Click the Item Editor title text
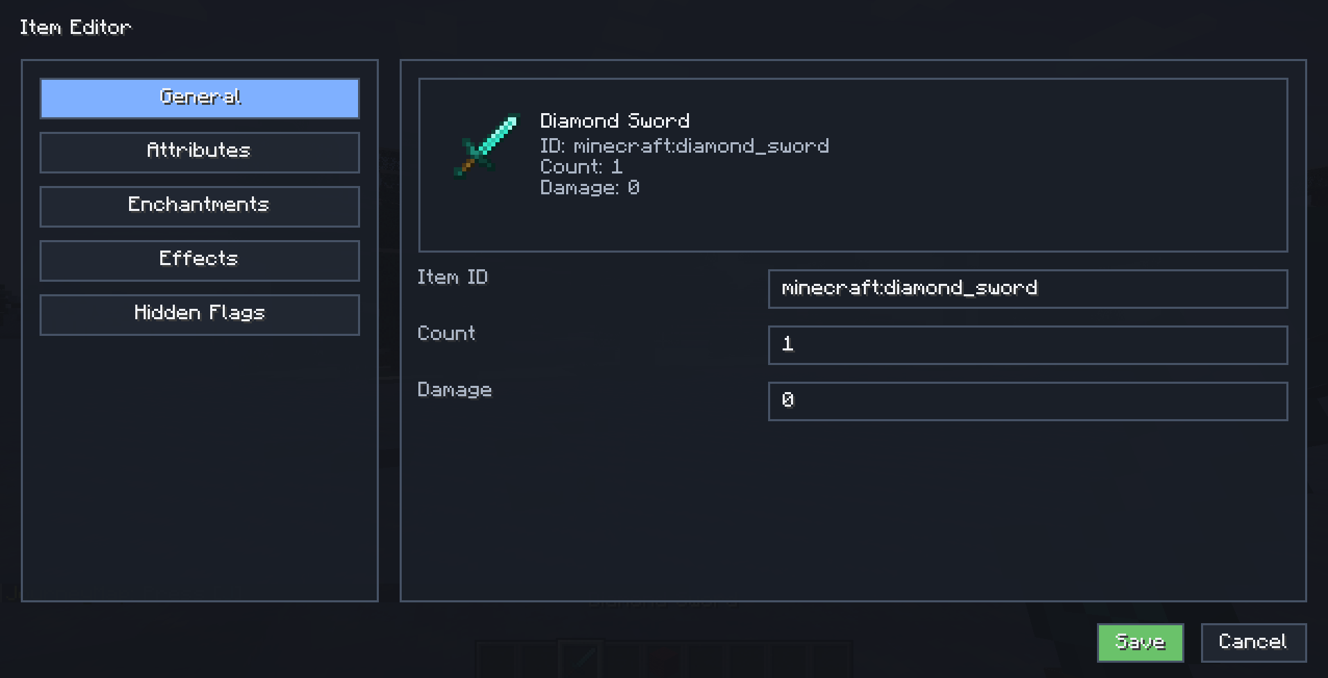 76,27
